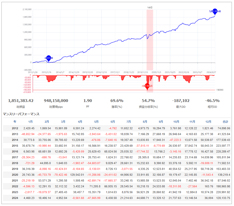Click the -180000 drawdown threshold label

(220, 90)
